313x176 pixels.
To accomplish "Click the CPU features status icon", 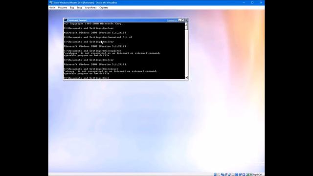I will [x=244, y=175].
